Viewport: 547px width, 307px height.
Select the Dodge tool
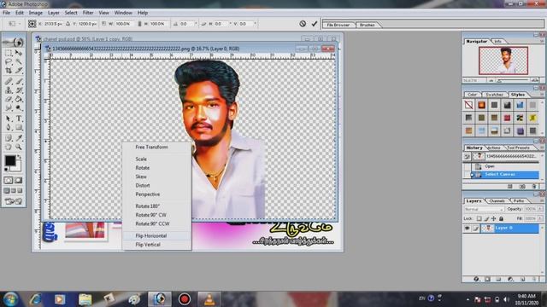tap(19, 108)
